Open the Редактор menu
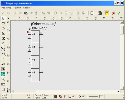Image resolution: width=125 pixels, height=100 pixels. [x=6, y=8]
